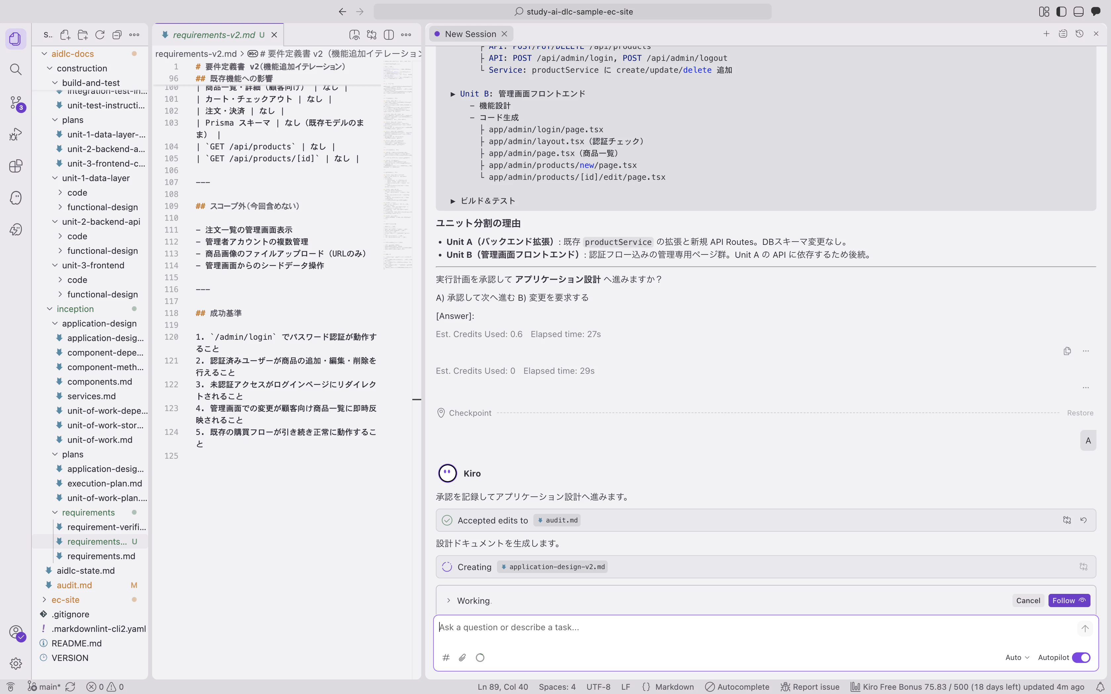Open the Run and Debug view
The image size is (1111, 694).
pos(16,135)
